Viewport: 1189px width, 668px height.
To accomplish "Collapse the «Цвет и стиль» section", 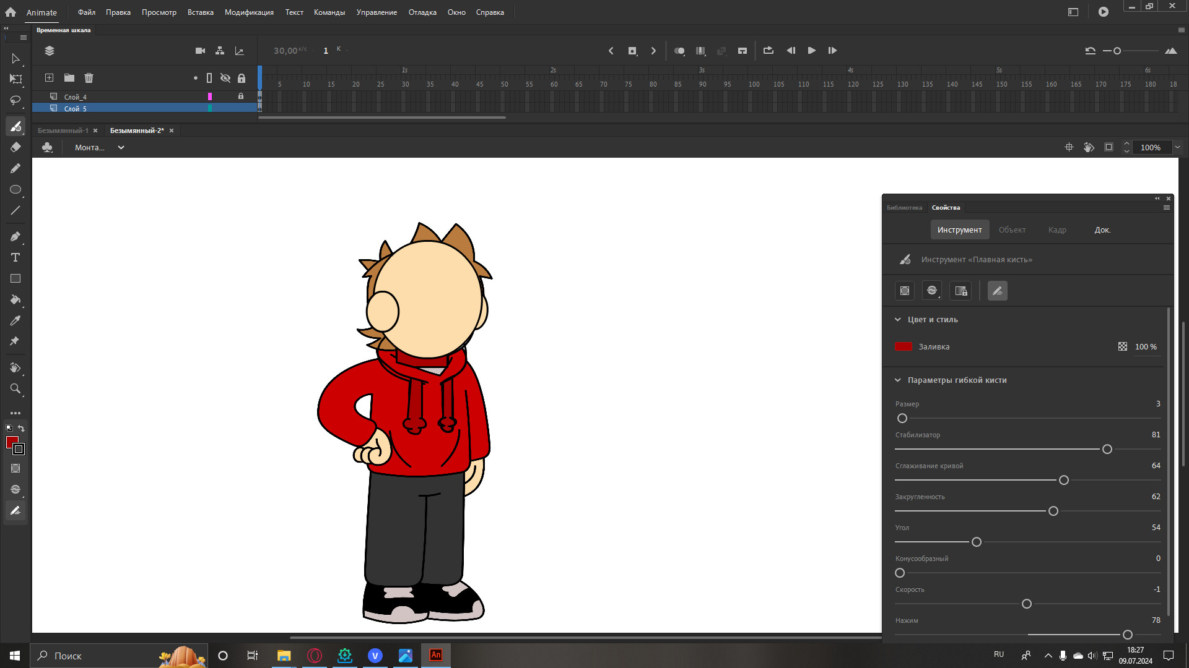I will tap(898, 319).
